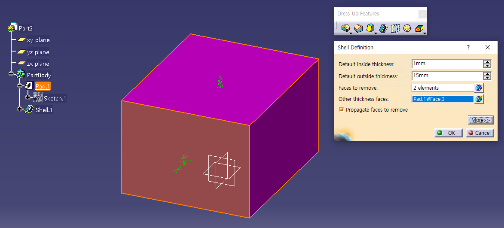
Task: Click the green thickness marker on the top face
Action: [220, 82]
